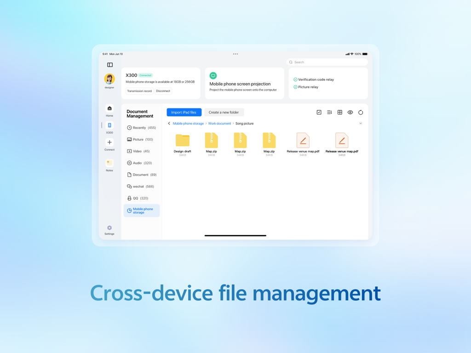Screen dimensions: 471x353
Task: Open the Work document breadcrumb link
Action: click(x=219, y=123)
